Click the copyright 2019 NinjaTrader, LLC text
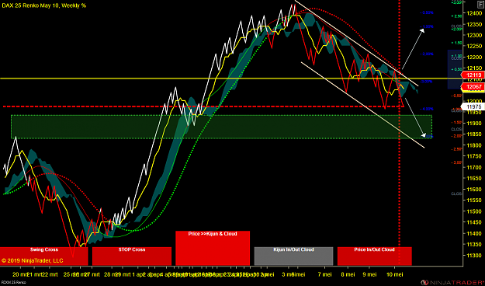The image size is (485, 286). [32, 260]
